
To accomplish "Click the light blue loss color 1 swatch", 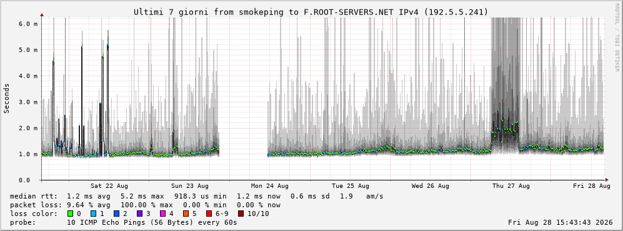I will (94, 214).
